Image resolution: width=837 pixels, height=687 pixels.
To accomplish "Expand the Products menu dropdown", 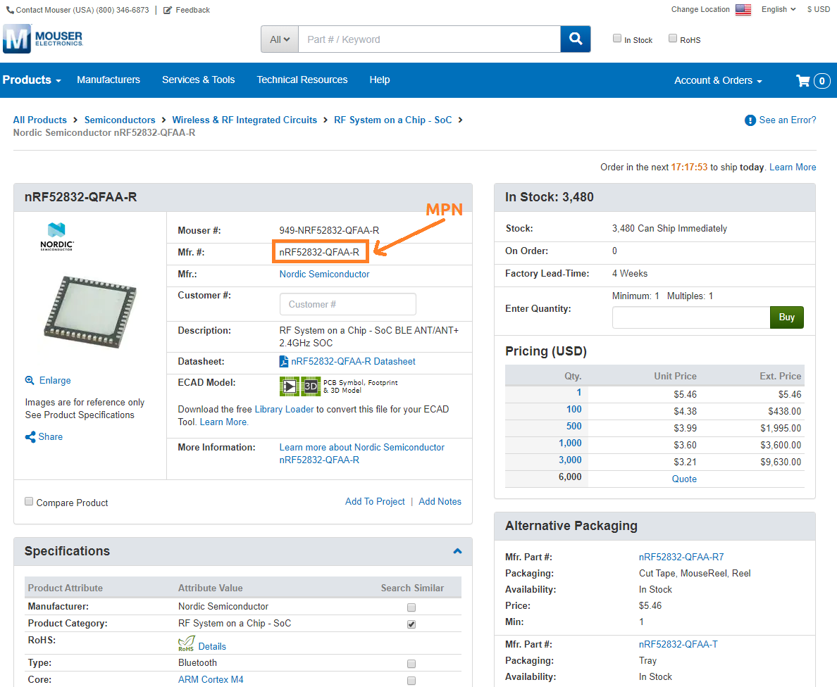I will pyautogui.click(x=32, y=80).
